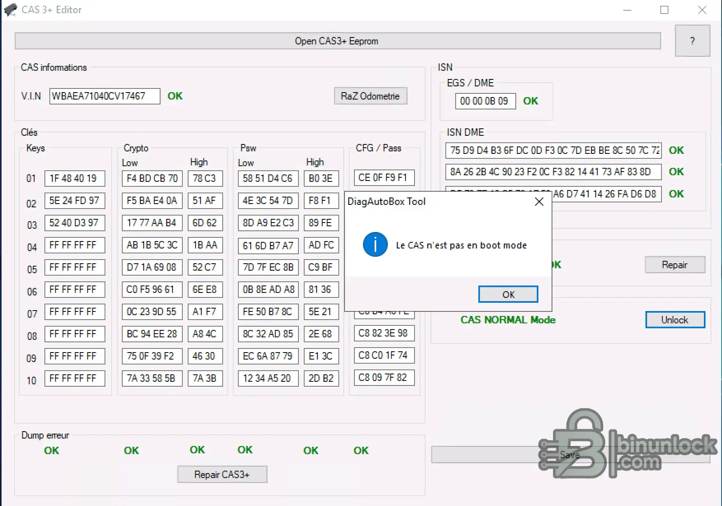
Task: Click Crypto Low field AB 1B 5C 3C
Action: pyautogui.click(x=152, y=245)
